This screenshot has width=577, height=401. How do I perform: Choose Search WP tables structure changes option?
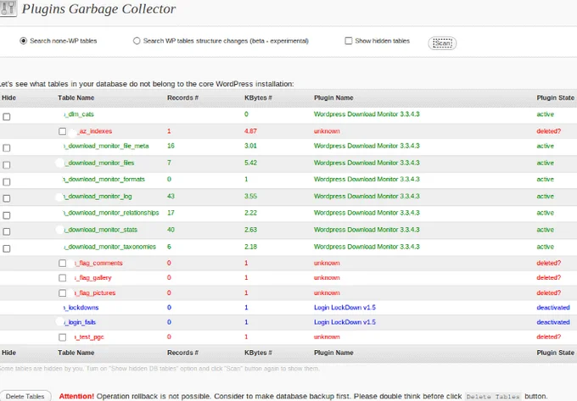click(x=137, y=41)
